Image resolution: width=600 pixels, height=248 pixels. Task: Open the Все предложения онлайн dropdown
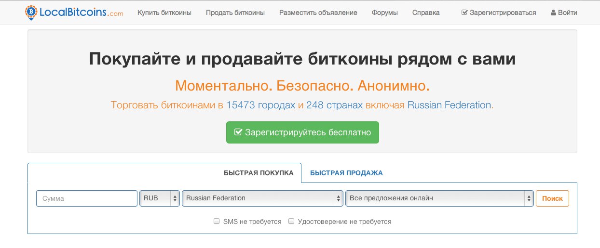(439, 198)
